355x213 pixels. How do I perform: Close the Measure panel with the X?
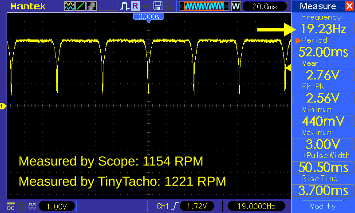click(350, 6)
